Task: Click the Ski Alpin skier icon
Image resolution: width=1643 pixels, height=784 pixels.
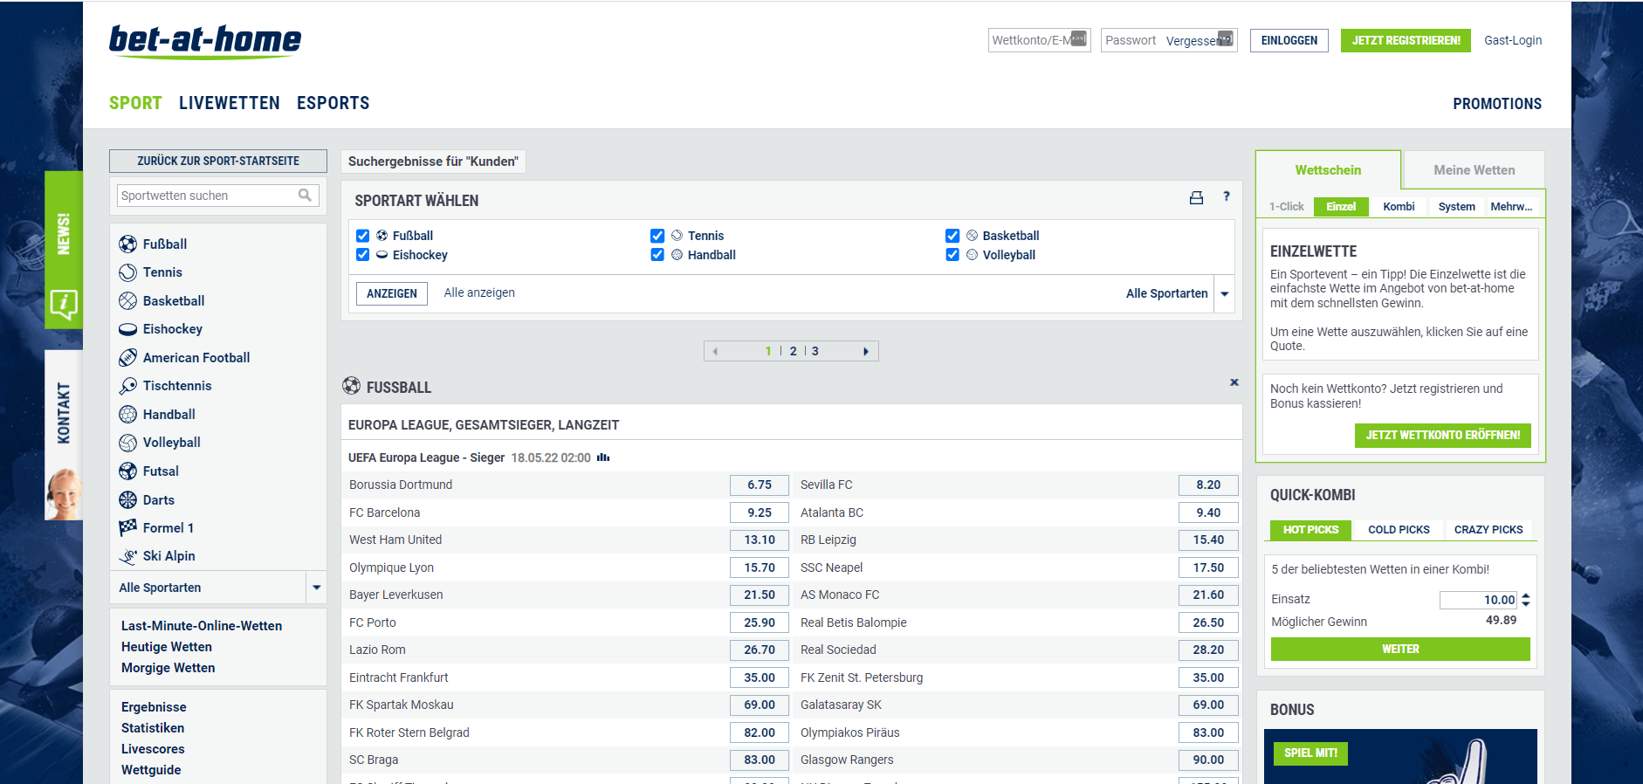Action: (128, 556)
